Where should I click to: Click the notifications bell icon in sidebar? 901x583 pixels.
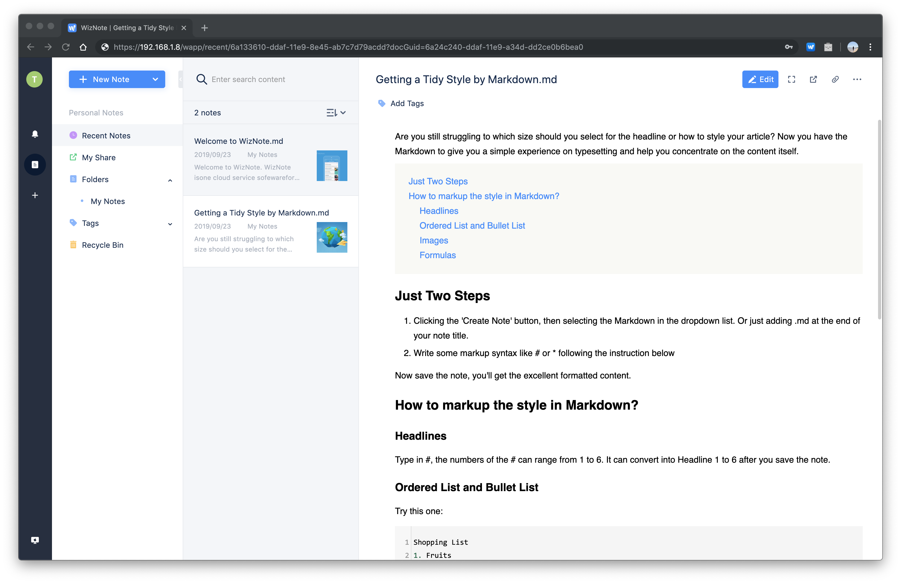pyautogui.click(x=35, y=134)
